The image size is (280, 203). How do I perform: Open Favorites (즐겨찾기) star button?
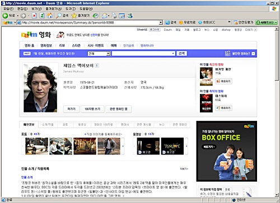click(x=81, y=16)
